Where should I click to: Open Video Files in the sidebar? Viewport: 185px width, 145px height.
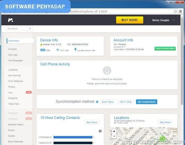pyautogui.click(x=14, y=104)
